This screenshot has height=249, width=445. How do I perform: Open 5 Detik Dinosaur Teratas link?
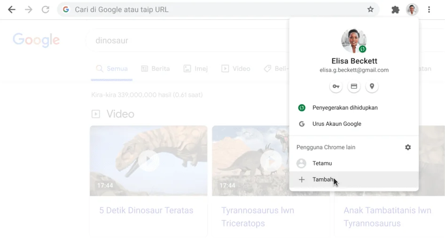coord(146,211)
